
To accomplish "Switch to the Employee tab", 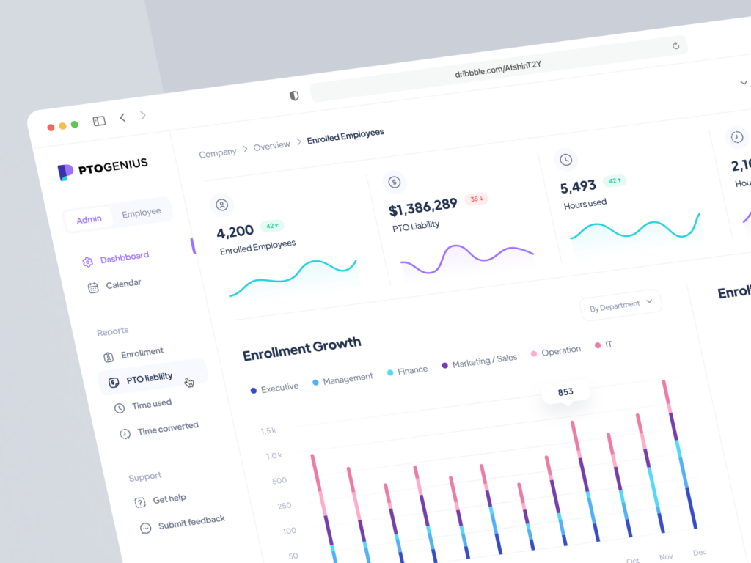I will pyautogui.click(x=142, y=211).
